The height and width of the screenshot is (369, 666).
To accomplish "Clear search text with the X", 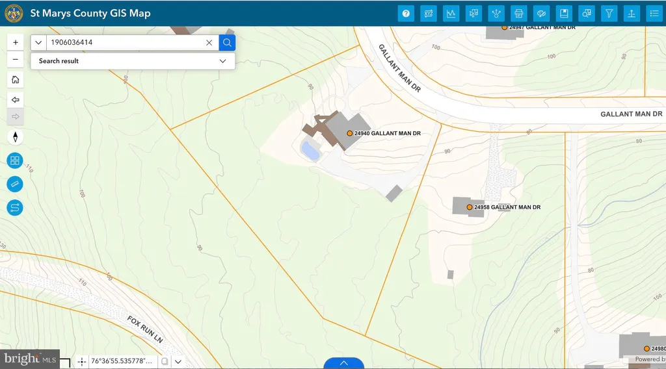I will click(x=209, y=42).
